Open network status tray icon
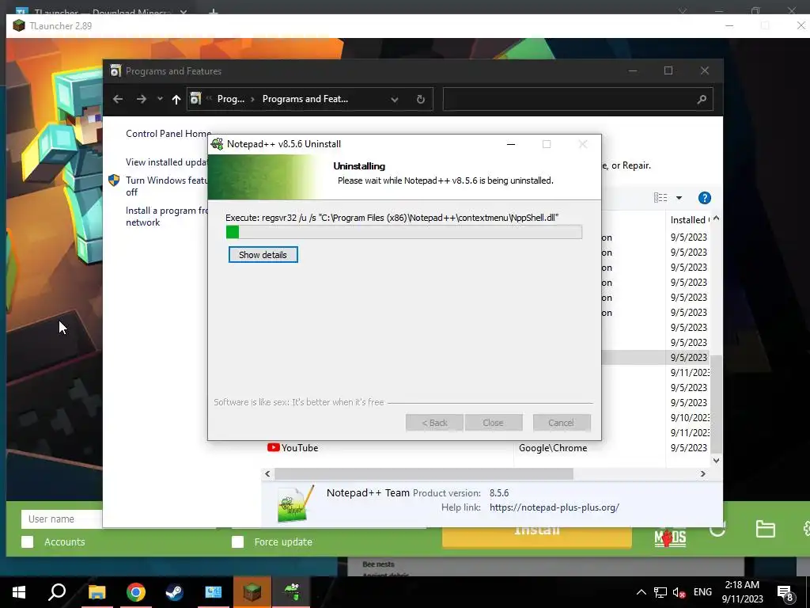This screenshot has width=810, height=608. click(x=660, y=592)
